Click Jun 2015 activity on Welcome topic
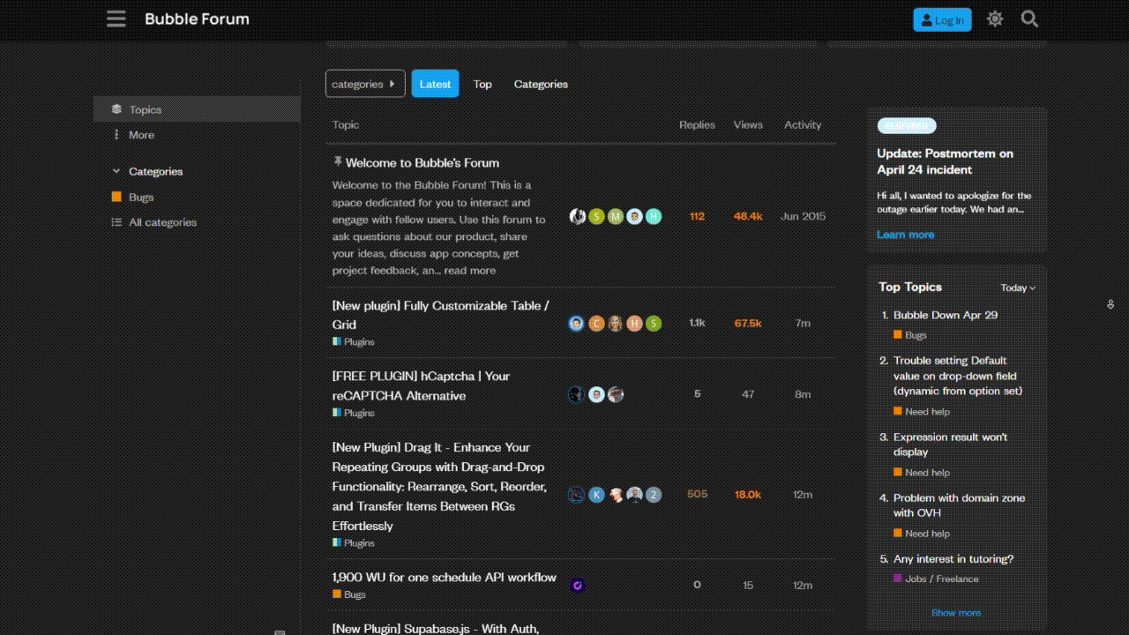 coord(803,216)
